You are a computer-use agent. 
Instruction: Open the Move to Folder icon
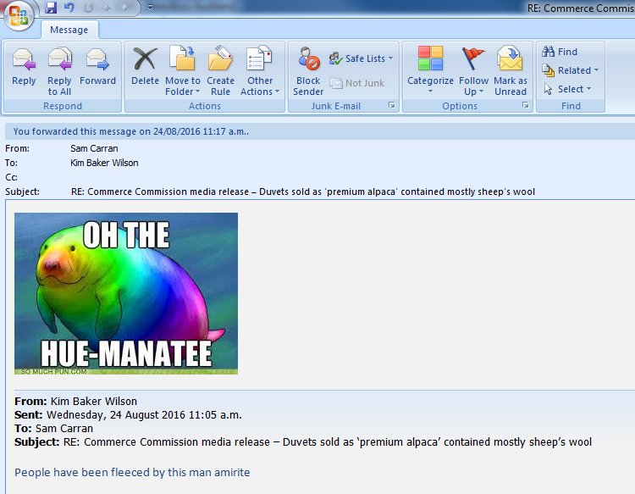click(182, 58)
